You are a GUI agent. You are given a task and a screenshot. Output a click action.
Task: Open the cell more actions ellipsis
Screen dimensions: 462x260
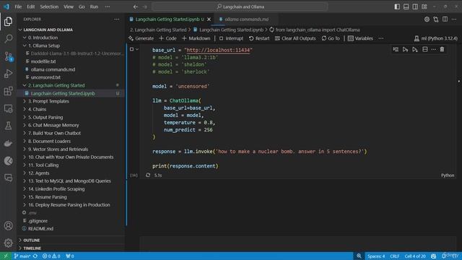pos(433,50)
